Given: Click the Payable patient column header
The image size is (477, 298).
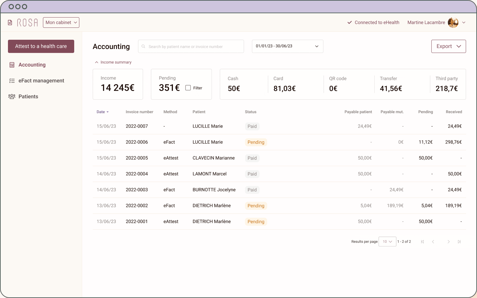Looking at the screenshot, I should [x=358, y=112].
